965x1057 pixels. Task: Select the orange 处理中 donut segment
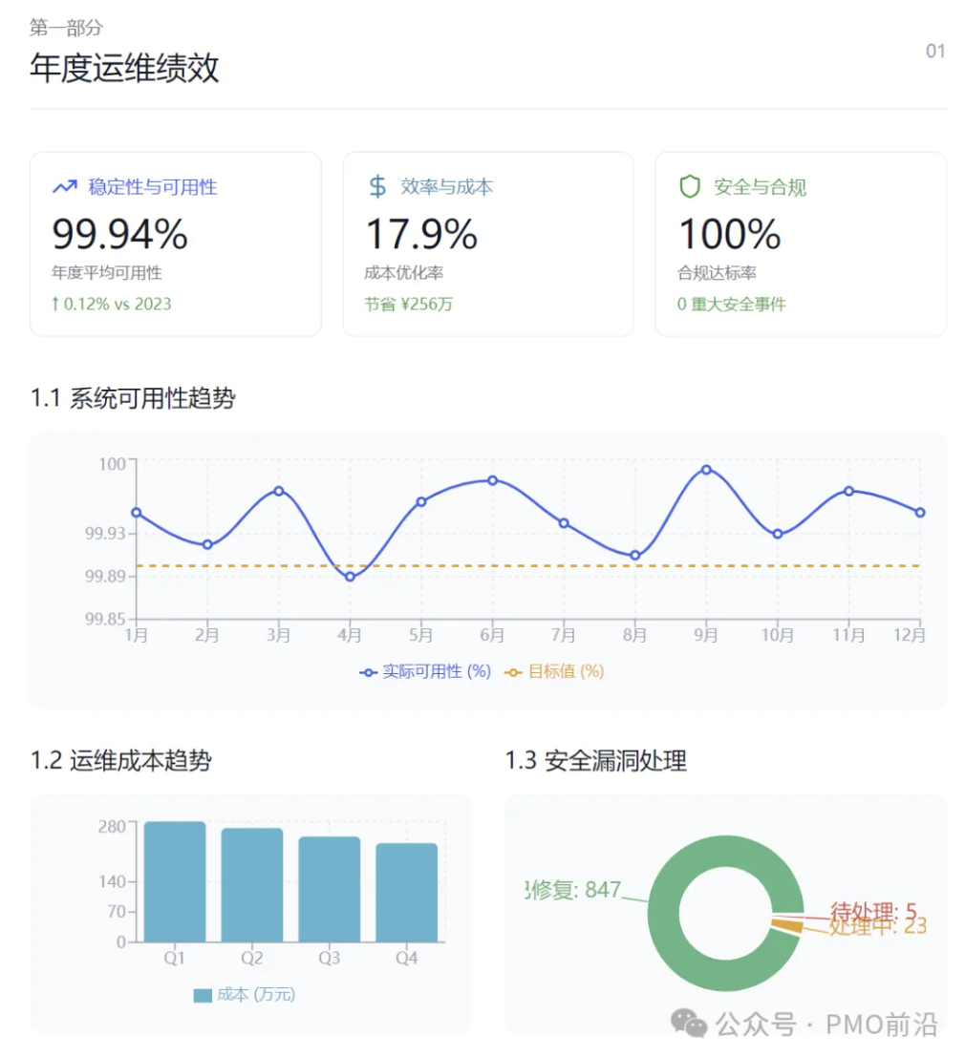[x=787, y=926]
